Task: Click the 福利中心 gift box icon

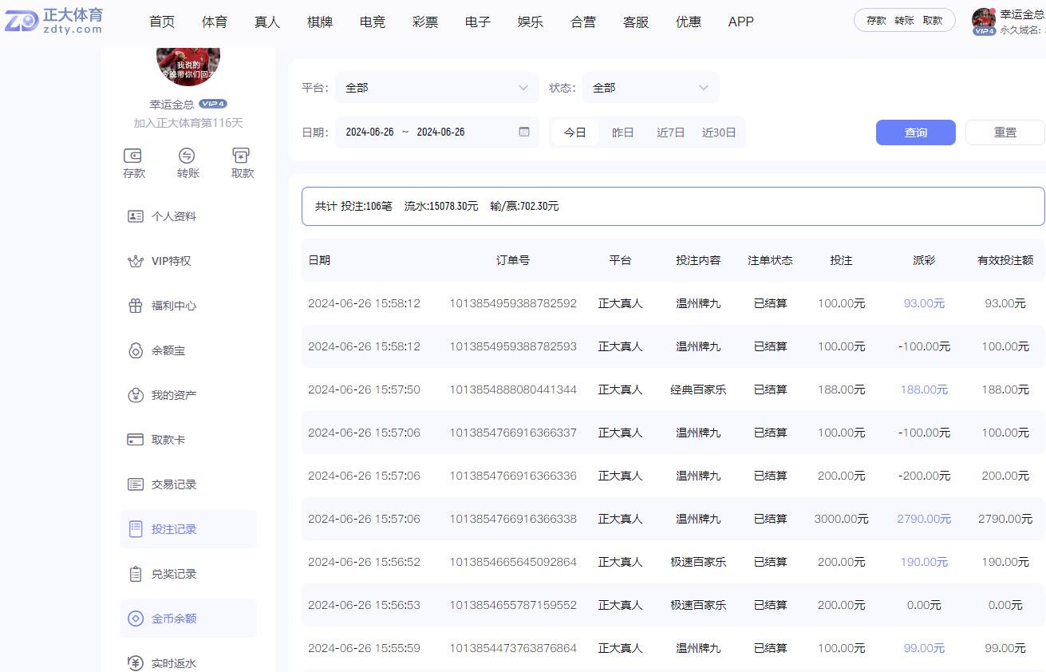Action: pyautogui.click(x=136, y=305)
